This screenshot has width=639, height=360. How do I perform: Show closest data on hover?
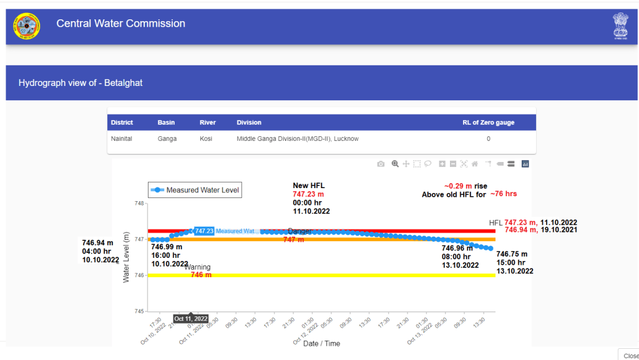pos(500,164)
